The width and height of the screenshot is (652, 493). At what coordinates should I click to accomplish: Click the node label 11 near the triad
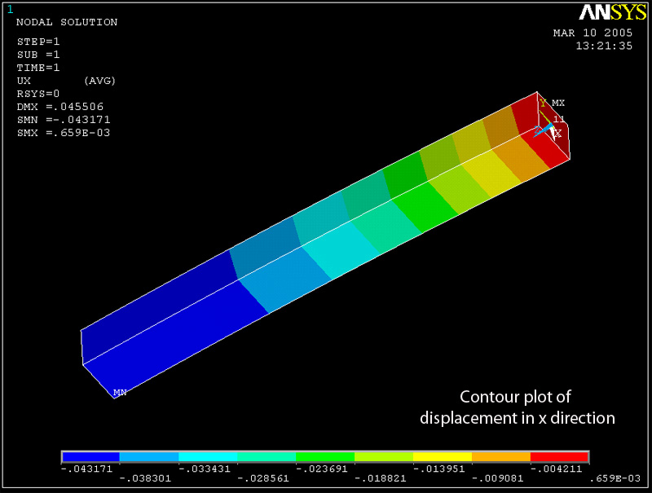pos(558,119)
